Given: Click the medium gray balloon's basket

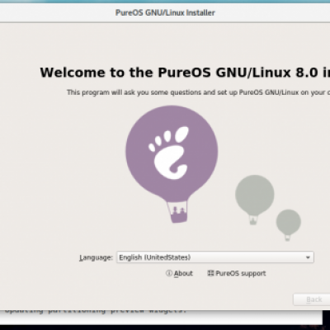Looking at the screenshot, I should click(x=253, y=220).
